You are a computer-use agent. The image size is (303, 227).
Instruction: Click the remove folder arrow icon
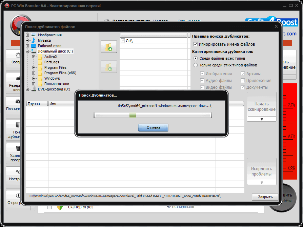[x=109, y=67]
